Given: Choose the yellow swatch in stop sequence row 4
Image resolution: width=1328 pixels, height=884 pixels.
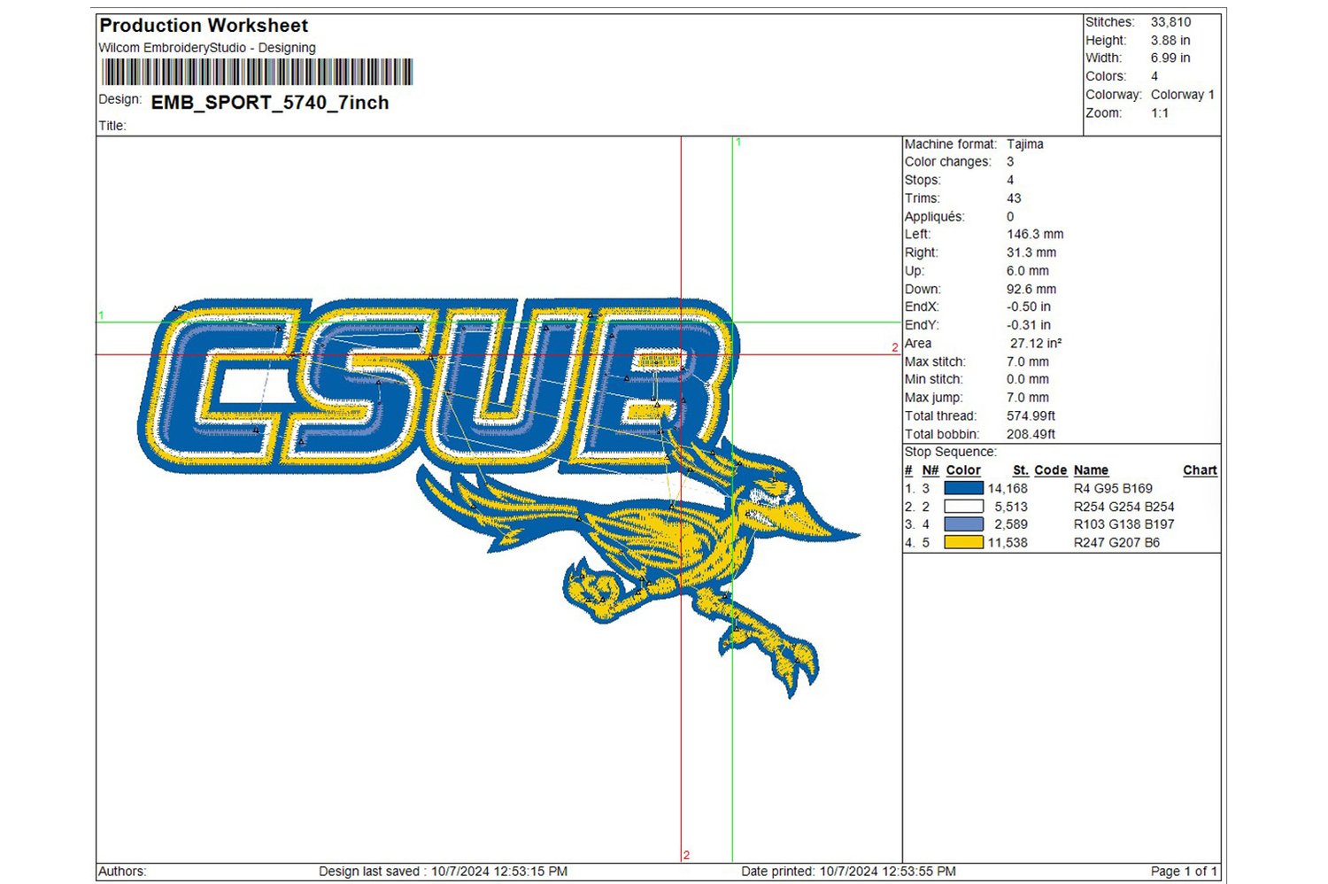Looking at the screenshot, I should [963, 543].
